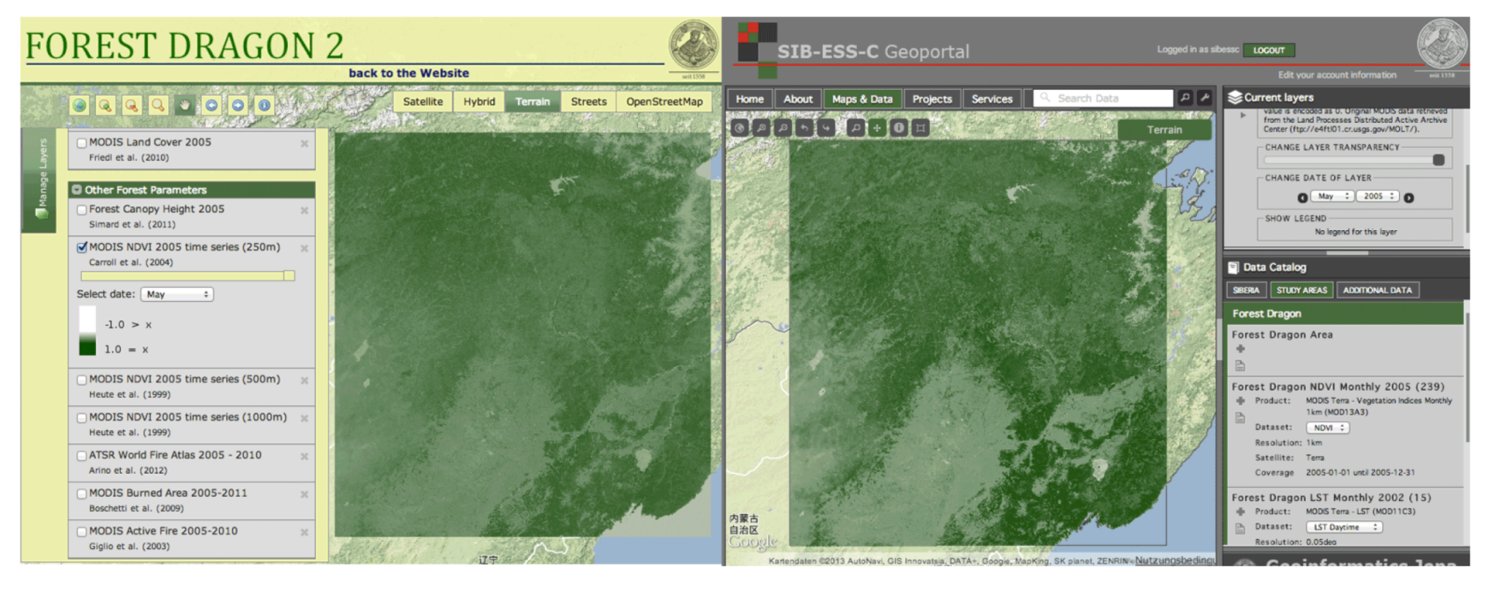This screenshot has width=1495, height=597.
Task: Check ATSR World Fire Atlas 2005 - 2010
Action: (x=82, y=456)
